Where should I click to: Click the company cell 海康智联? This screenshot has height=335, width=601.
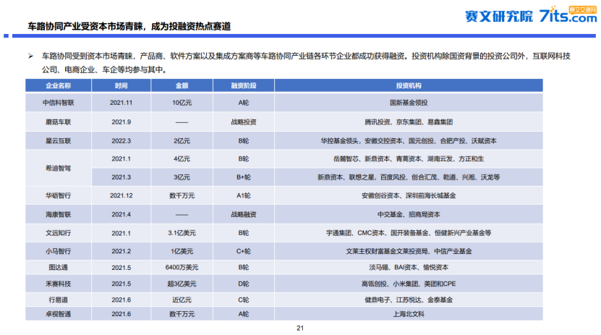tap(59, 214)
